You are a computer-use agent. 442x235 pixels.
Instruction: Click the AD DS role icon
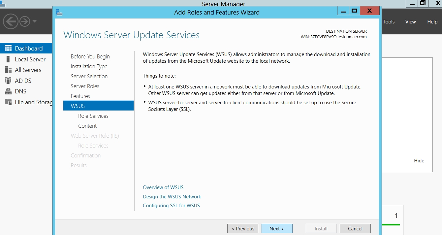(8, 81)
